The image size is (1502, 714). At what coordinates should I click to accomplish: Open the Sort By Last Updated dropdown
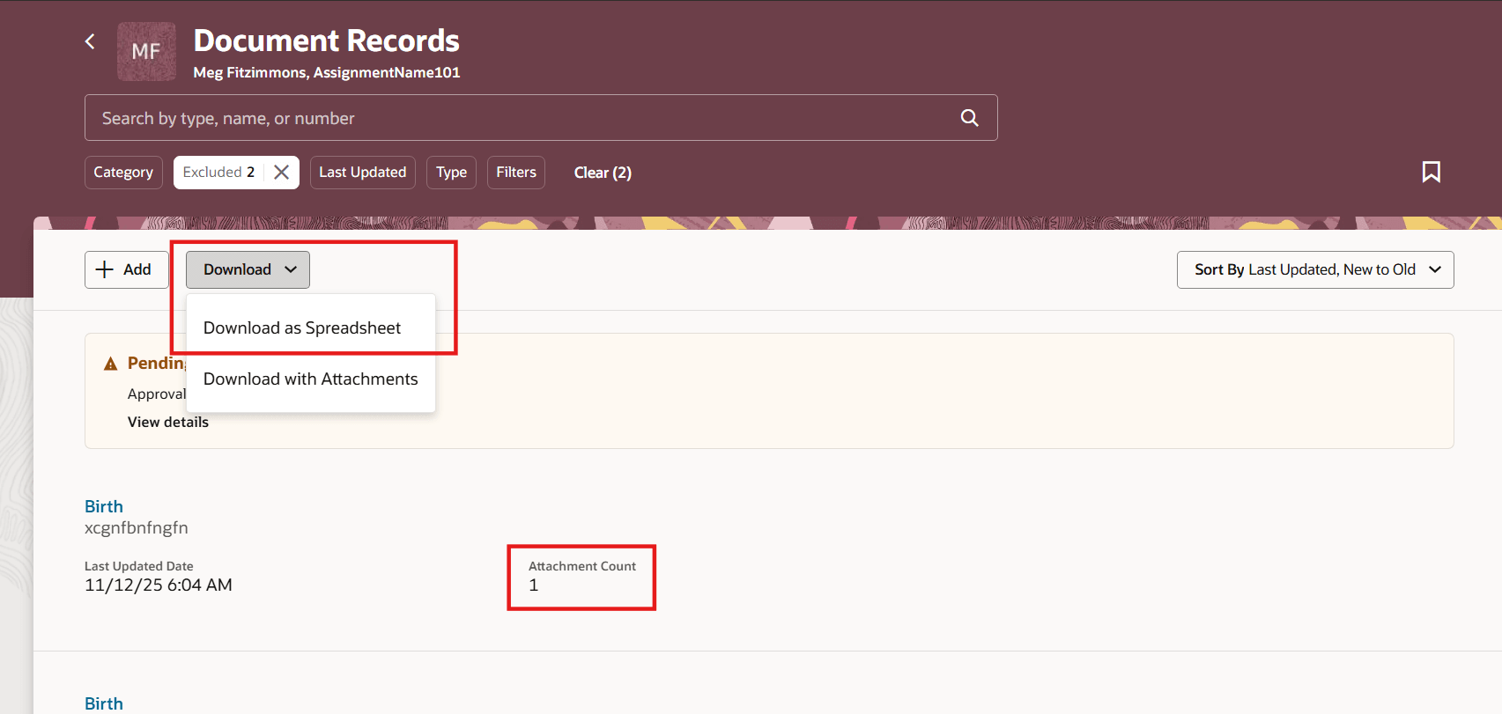click(1315, 269)
